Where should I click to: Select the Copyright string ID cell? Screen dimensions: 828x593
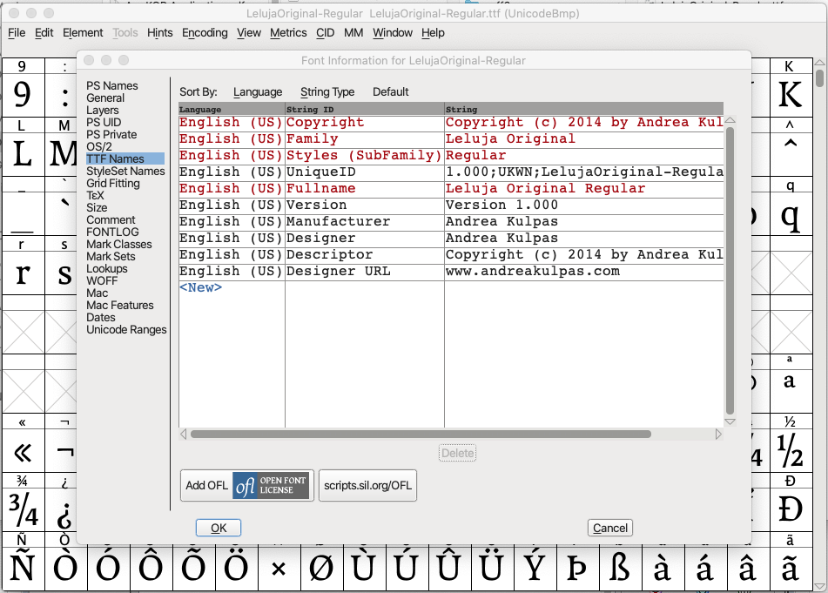click(x=364, y=123)
